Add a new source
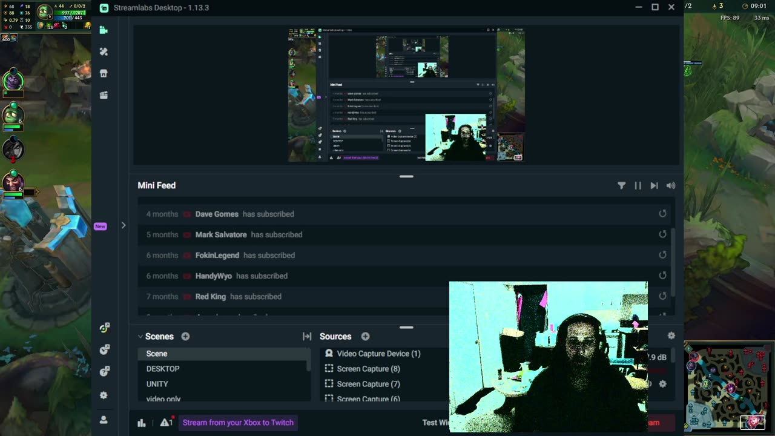 tap(365, 336)
